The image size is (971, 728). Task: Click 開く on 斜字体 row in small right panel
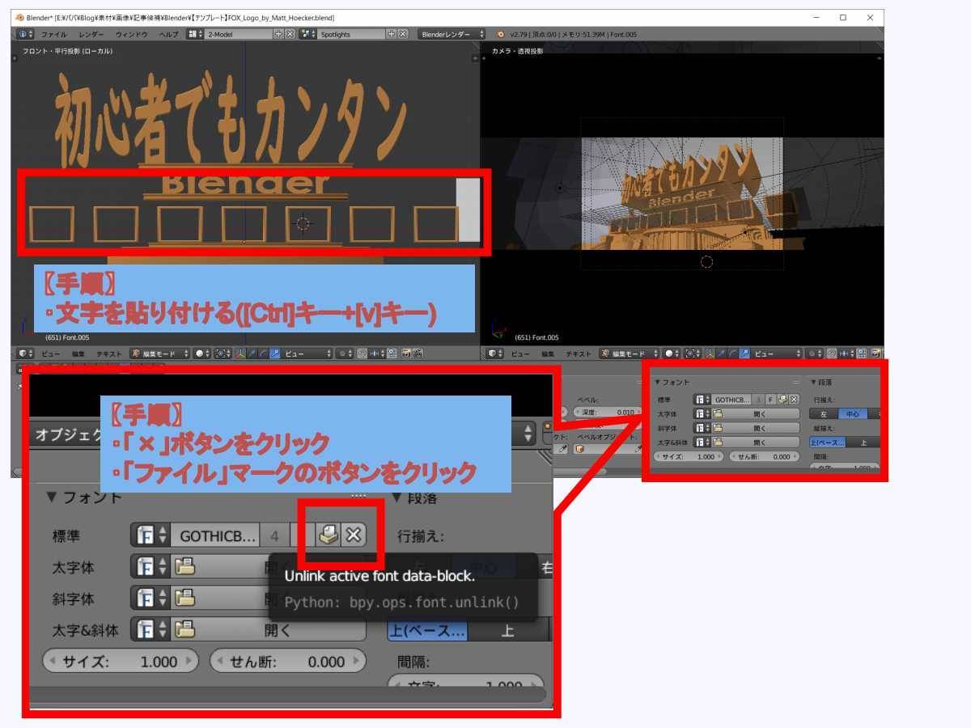[x=756, y=428]
